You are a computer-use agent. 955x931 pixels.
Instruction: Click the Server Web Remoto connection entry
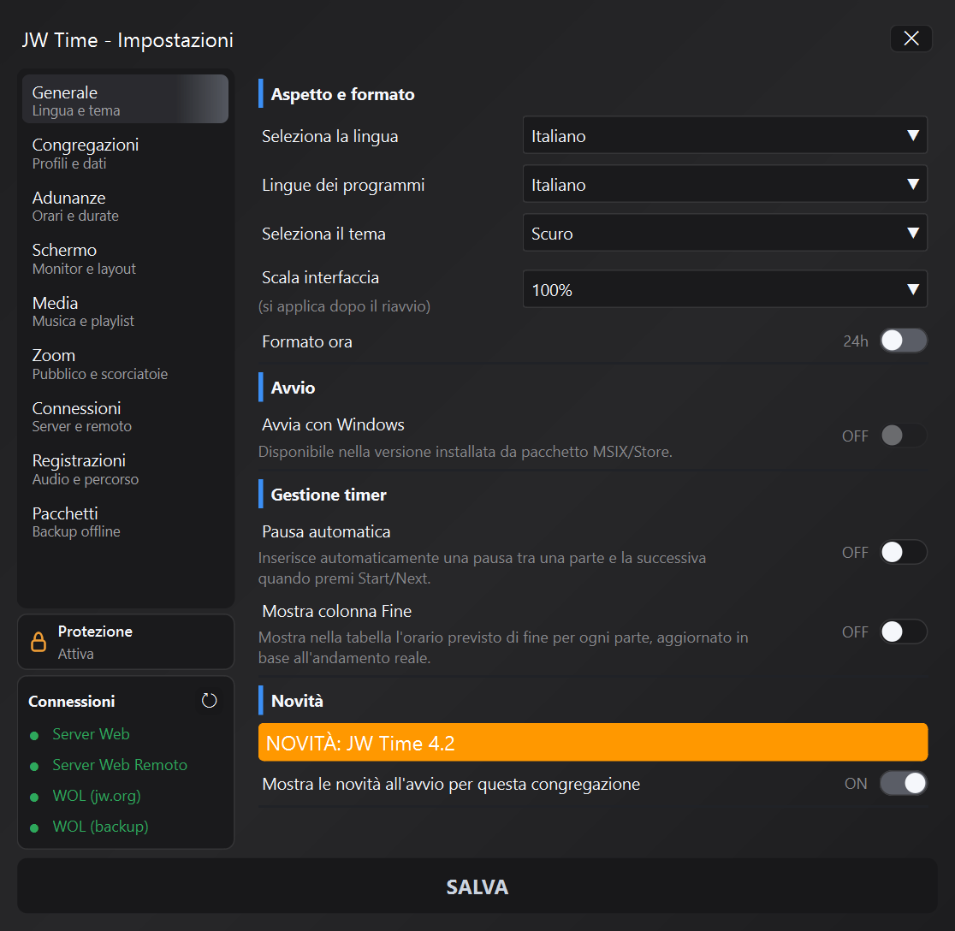point(120,765)
